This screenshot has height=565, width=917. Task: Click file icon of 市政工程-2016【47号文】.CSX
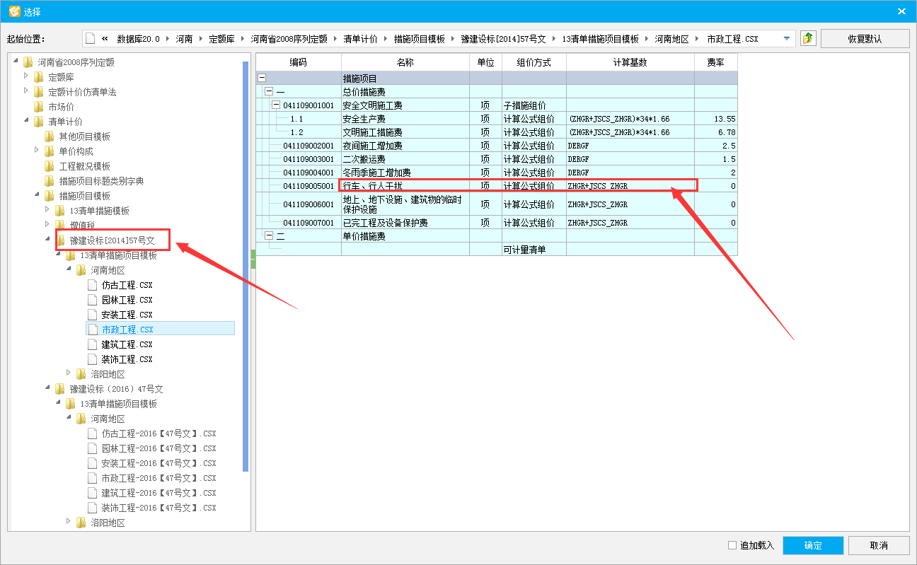(x=91, y=478)
